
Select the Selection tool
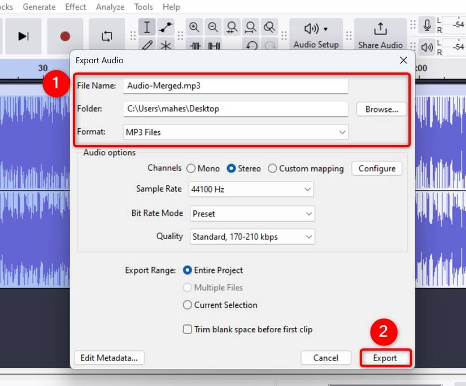point(147,27)
